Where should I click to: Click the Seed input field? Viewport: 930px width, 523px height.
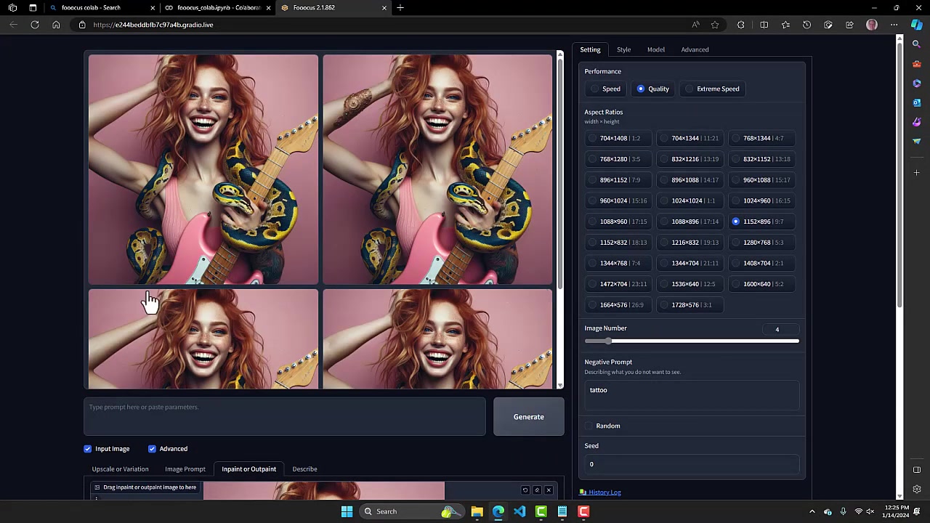[x=692, y=464]
